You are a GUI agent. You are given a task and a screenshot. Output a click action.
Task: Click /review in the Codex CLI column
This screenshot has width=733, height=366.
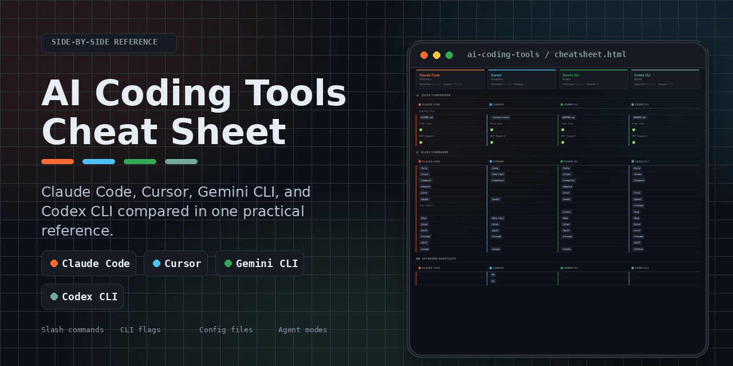[x=639, y=205]
